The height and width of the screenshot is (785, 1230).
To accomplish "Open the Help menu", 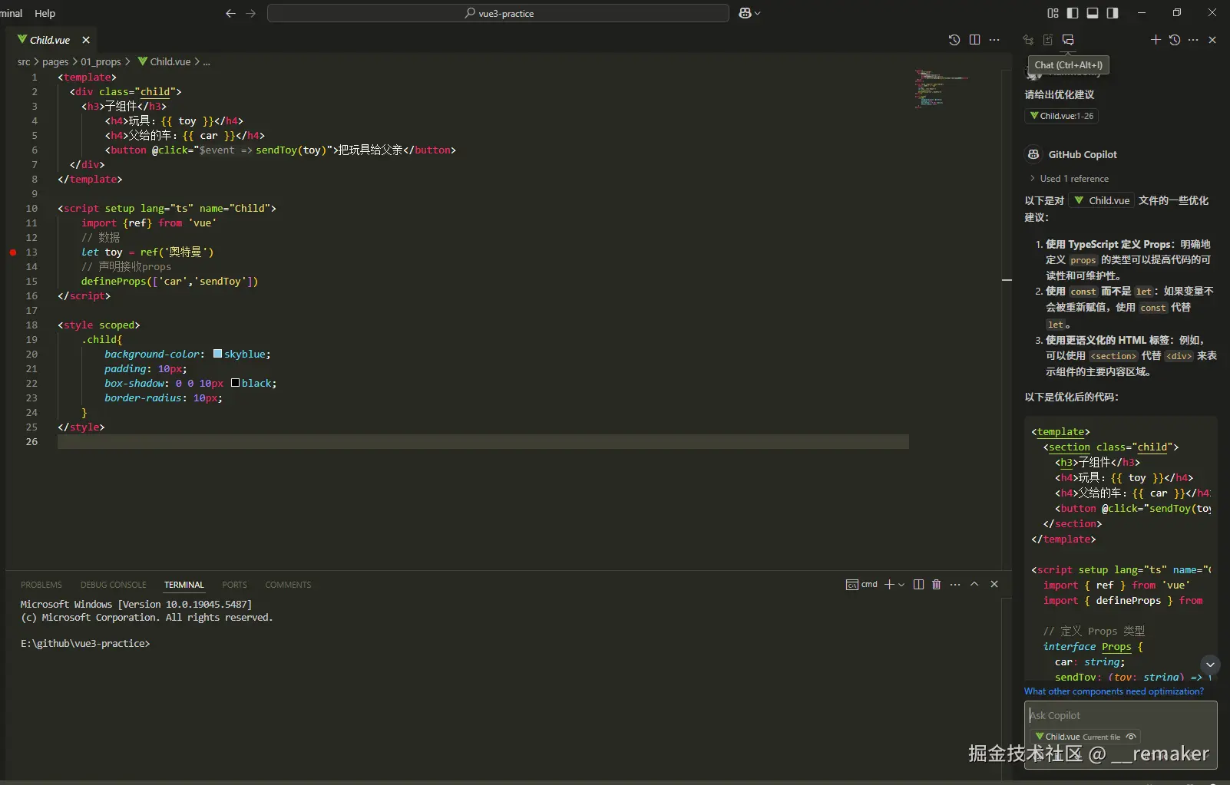I will [x=45, y=13].
